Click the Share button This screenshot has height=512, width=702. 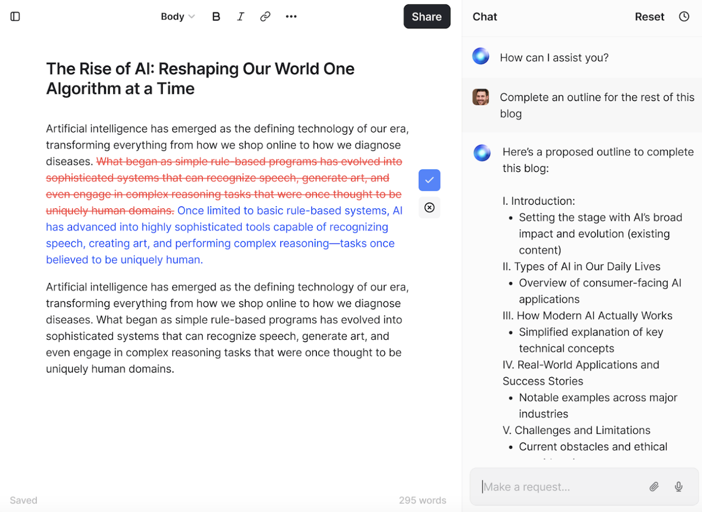426,16
